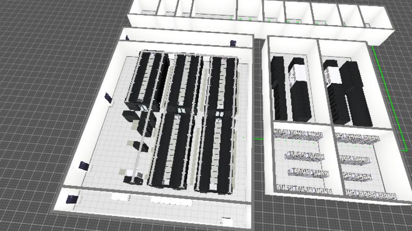This screenshot has height=231, width=412.
Task: Click the white-topped cabinet in upper-left power room
Action: [297, 74]
